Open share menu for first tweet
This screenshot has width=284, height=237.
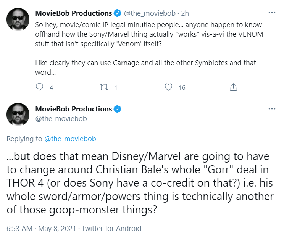tap(233, 87)
